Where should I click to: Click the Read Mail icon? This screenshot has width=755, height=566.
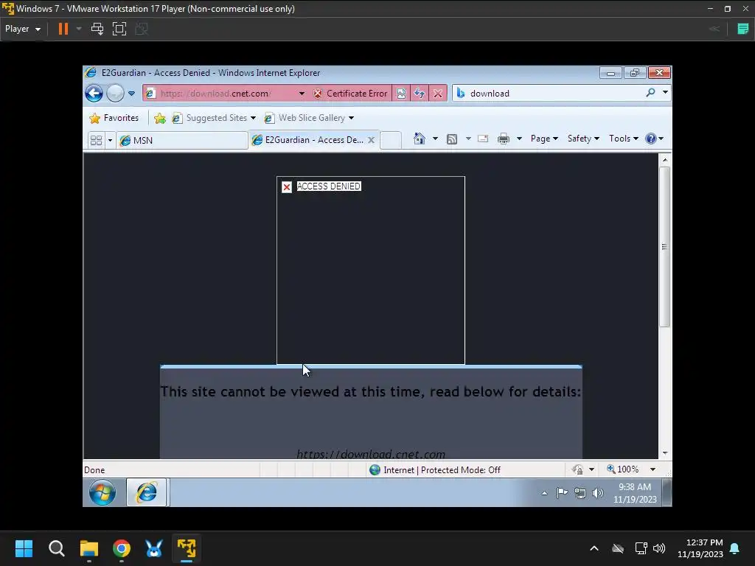coord(483,139)
